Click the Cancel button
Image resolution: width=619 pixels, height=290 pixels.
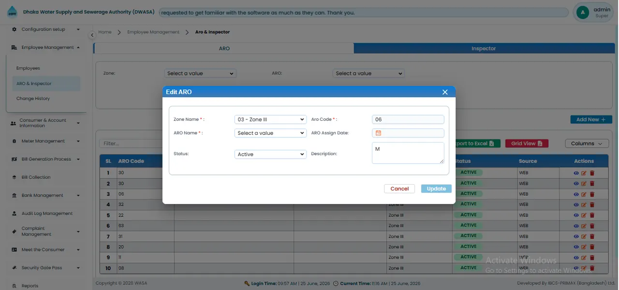399,189
